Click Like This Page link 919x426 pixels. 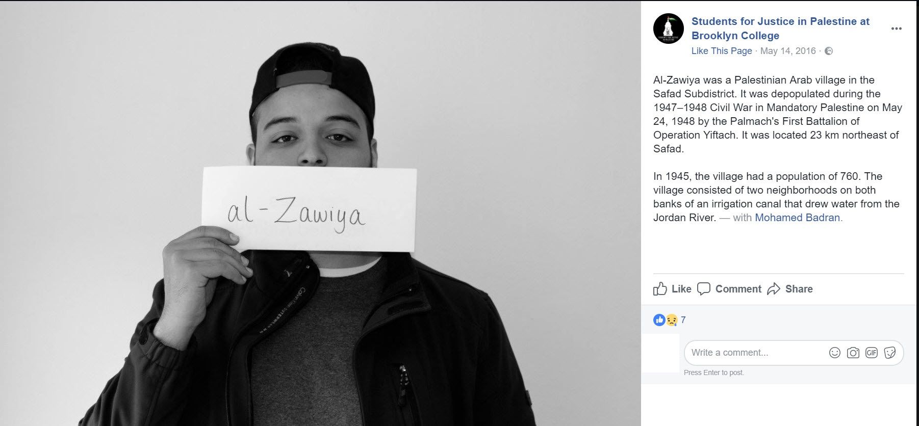tap(722, 51)
